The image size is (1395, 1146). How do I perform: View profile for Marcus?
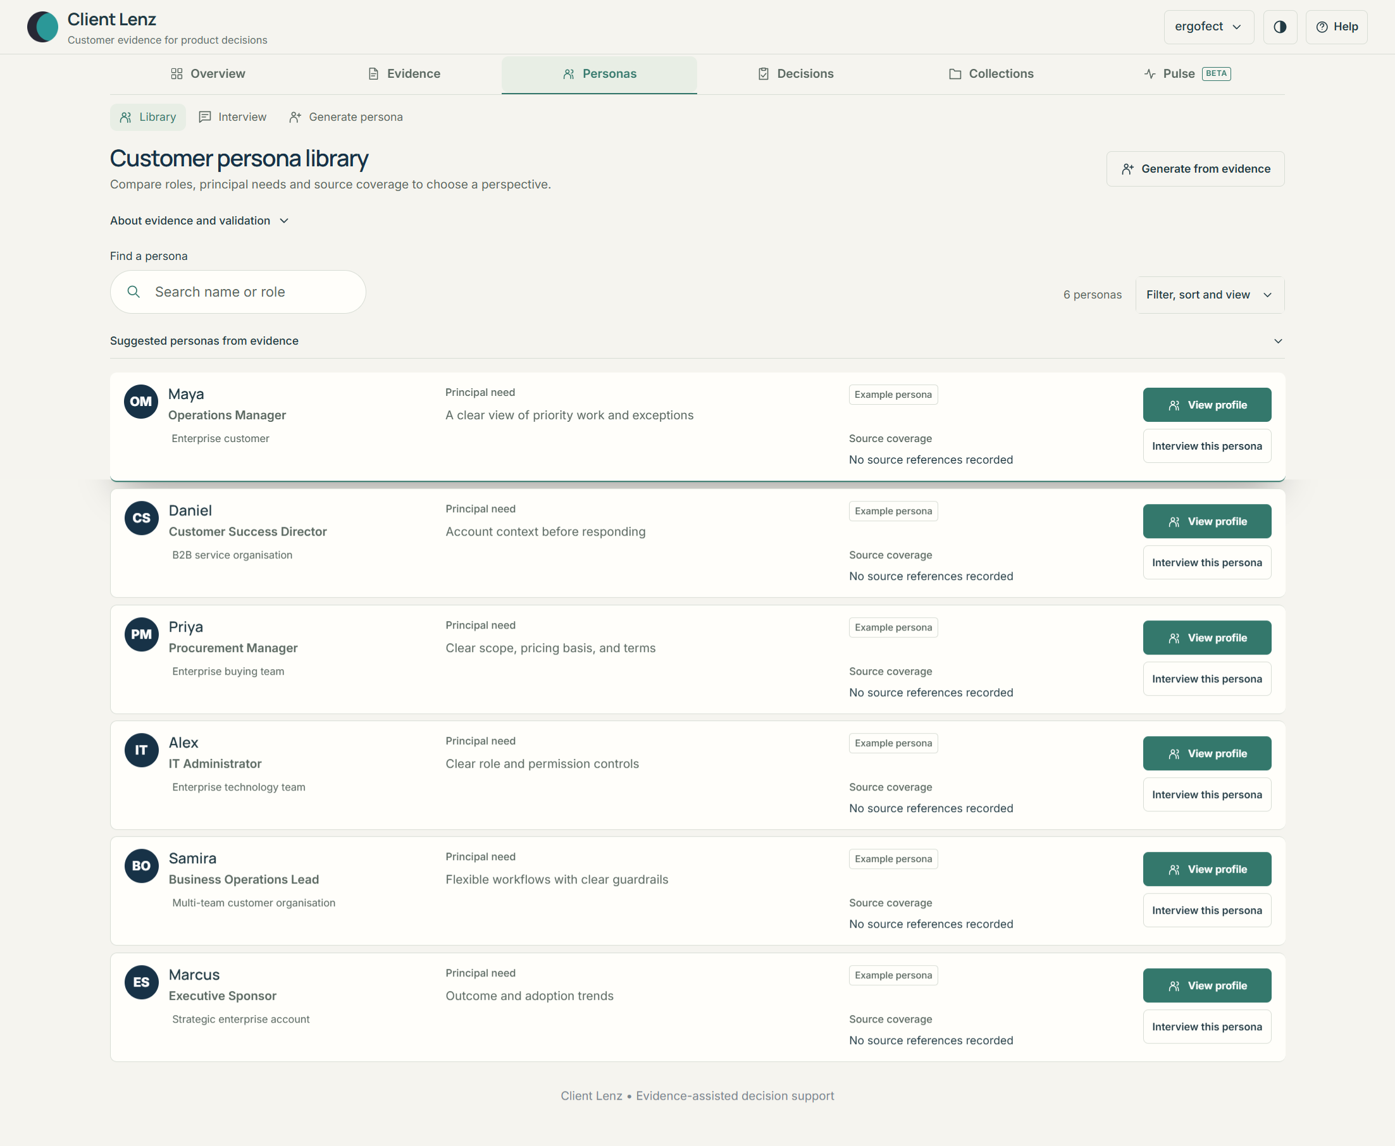1207,985
